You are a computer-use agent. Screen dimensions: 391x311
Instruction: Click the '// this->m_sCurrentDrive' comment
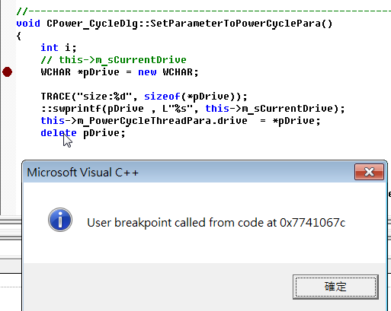pyautogui.click(x=114, y=60)
